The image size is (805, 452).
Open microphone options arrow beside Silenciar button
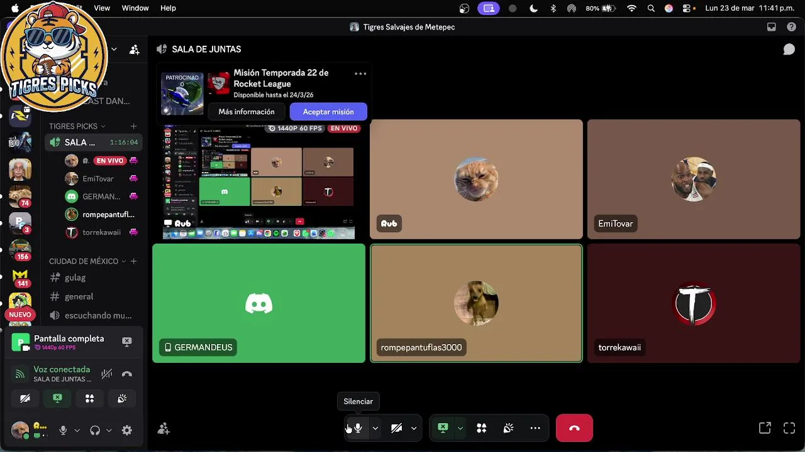click(x=375, y=428)
